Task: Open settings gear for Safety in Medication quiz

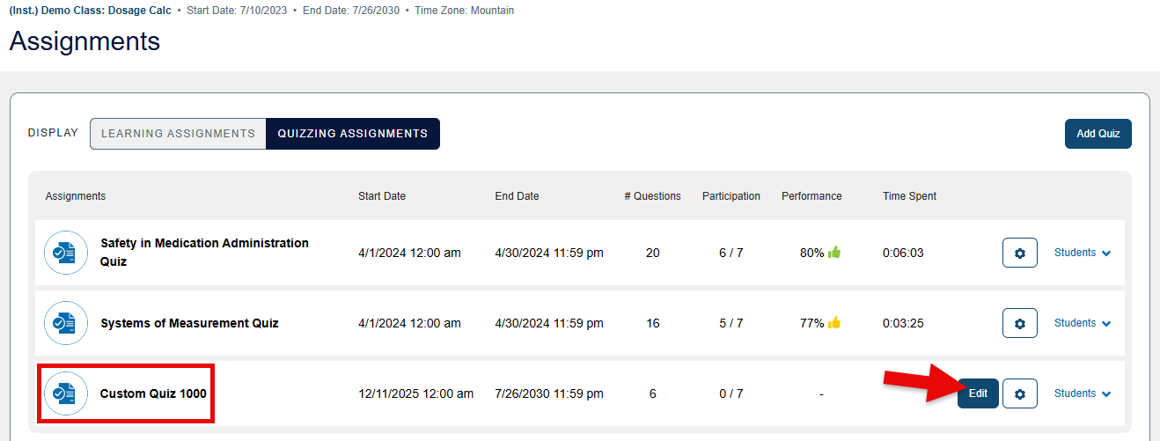Action: point(1019,253)
